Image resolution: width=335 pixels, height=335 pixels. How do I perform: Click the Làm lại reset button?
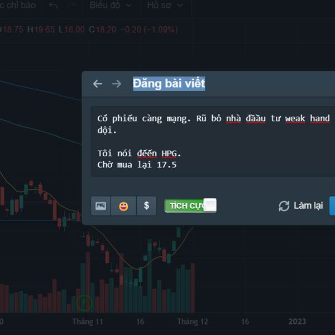300,206
